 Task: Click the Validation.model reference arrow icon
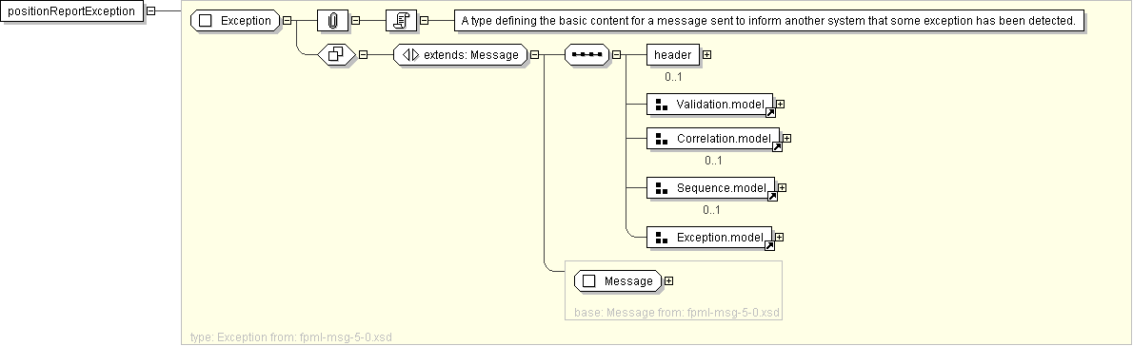click(770, 112)
